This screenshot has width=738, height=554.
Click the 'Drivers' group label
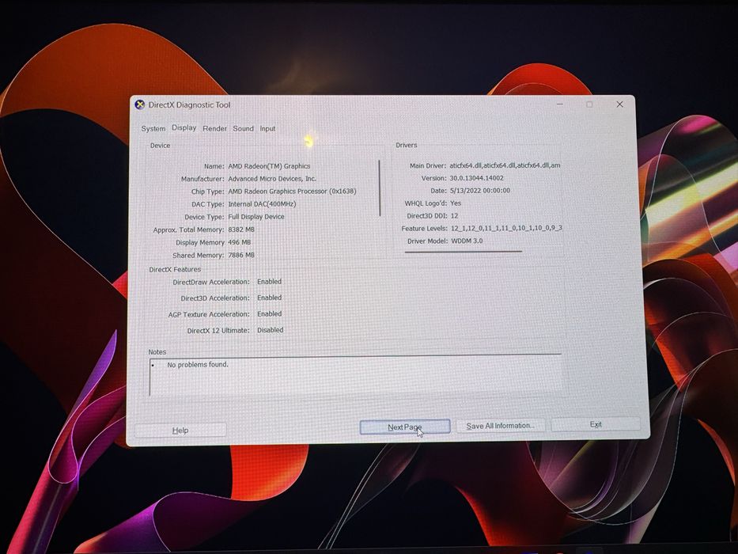(x=407, y=145)
